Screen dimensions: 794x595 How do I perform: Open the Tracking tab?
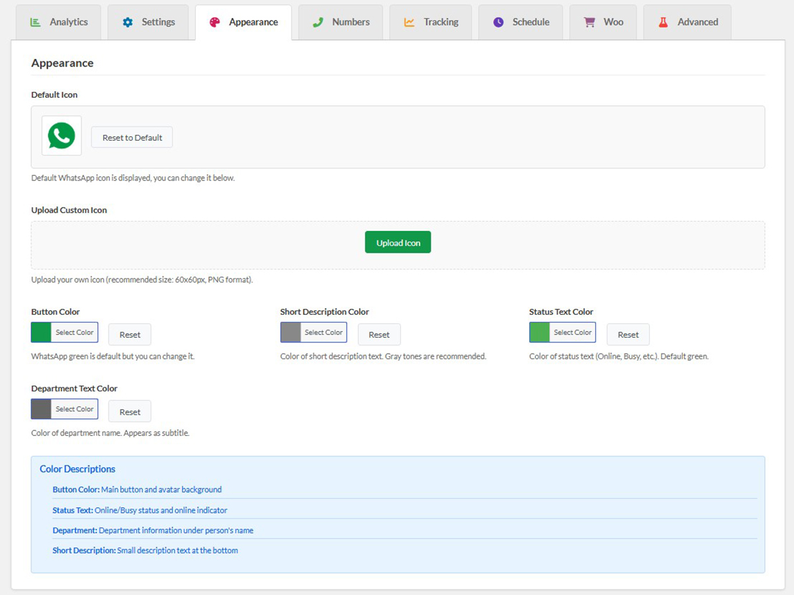(x=431, y=22)
